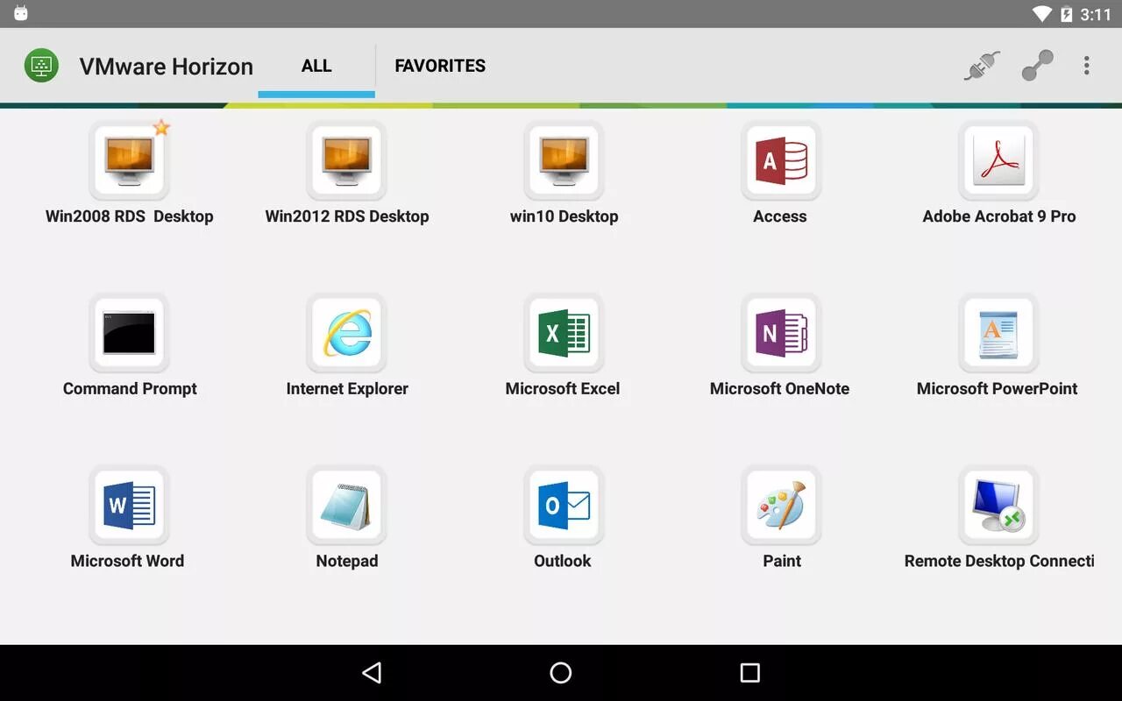Click the VMware Horizon green logo
The width and height of the screenshot is (1122, 701).
(41, 66)
